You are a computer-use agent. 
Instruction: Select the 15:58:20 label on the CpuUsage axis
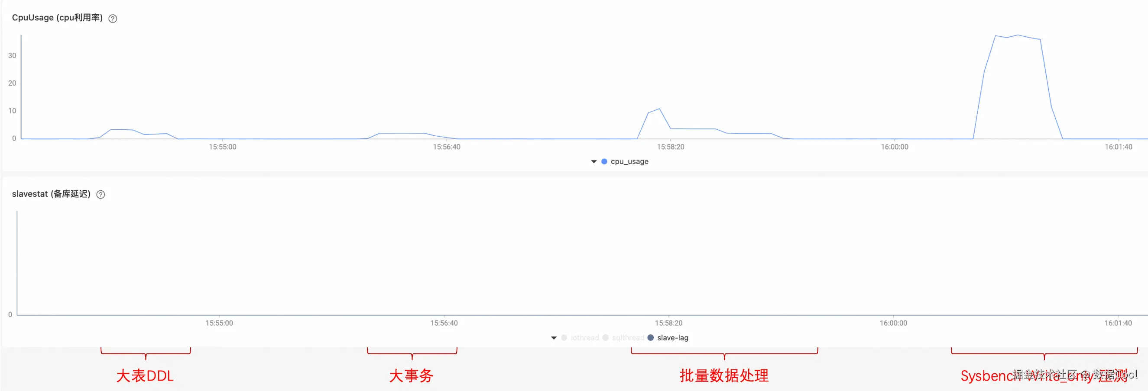(670, 147)
